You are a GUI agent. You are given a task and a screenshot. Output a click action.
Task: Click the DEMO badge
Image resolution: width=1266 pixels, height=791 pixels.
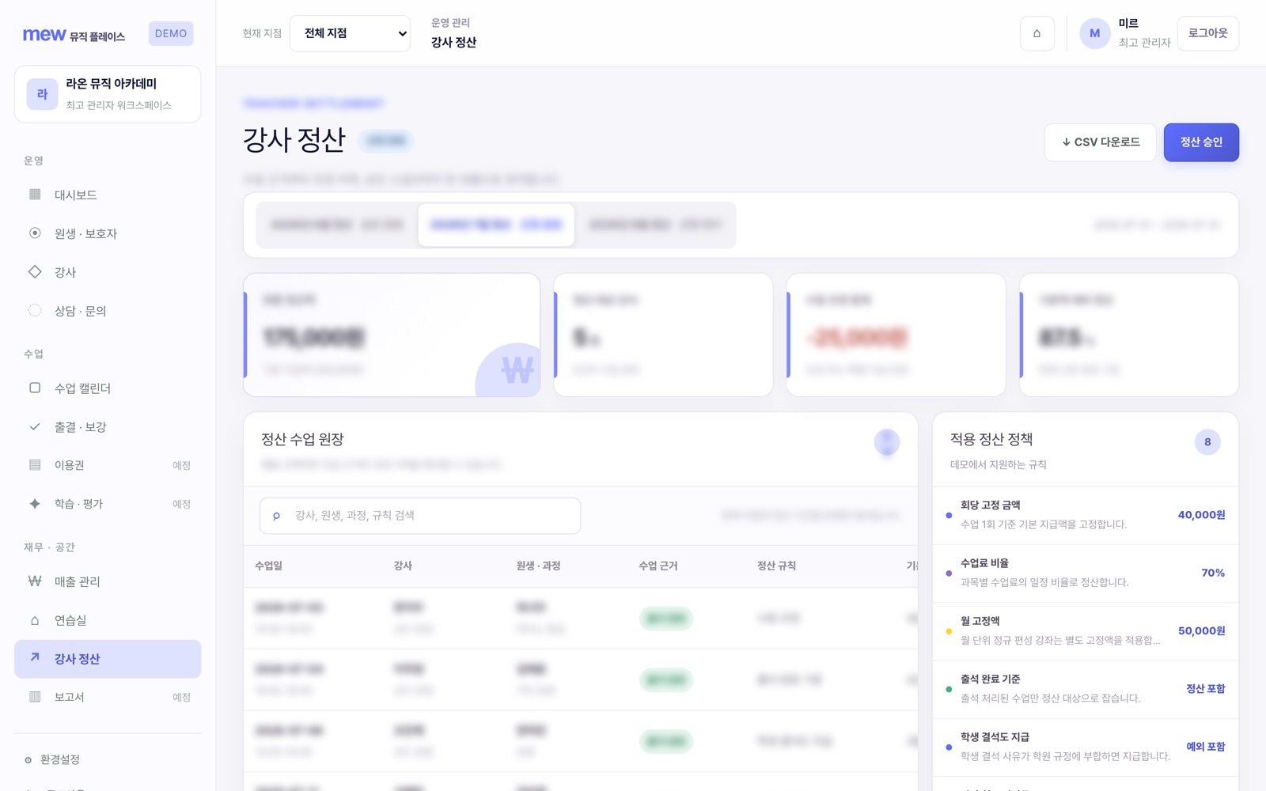pos(171,33)
